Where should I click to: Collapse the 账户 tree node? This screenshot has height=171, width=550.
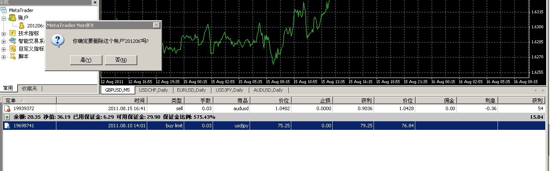pyautogui.click(x=4, y=18)
